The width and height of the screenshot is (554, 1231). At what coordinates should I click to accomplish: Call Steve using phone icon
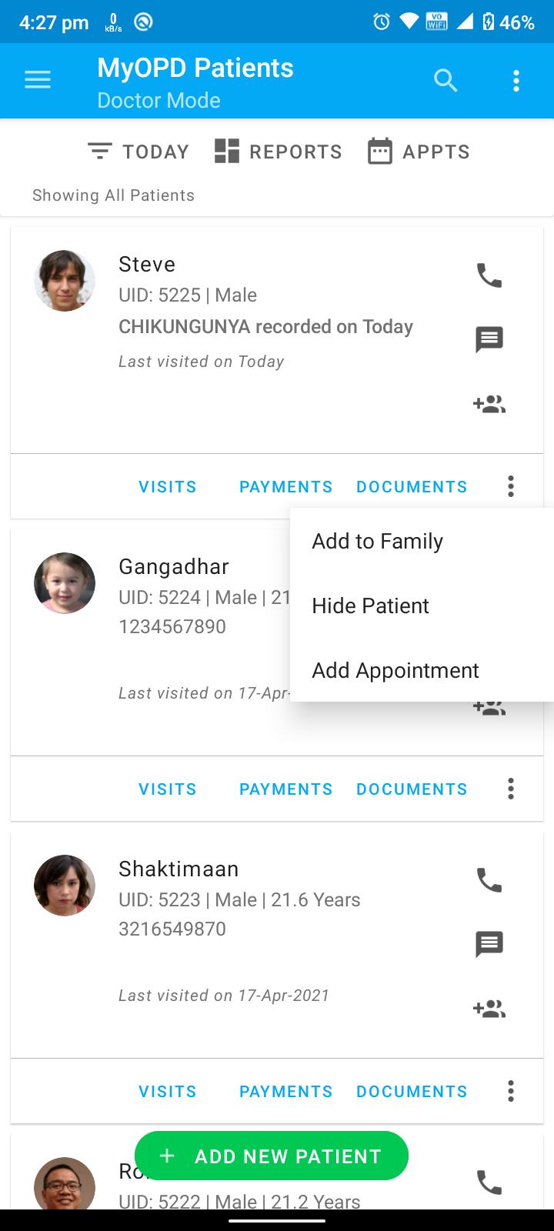click(489, 275)
